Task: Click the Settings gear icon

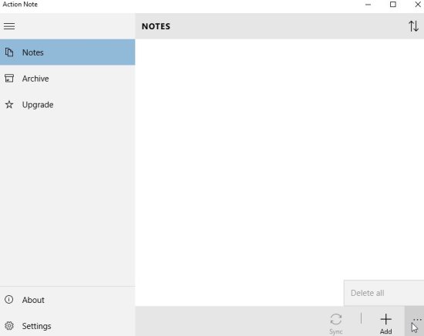Action: 9,326
